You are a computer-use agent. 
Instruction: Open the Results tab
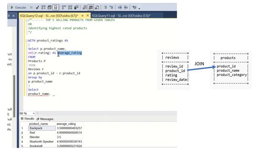point(27,119)
